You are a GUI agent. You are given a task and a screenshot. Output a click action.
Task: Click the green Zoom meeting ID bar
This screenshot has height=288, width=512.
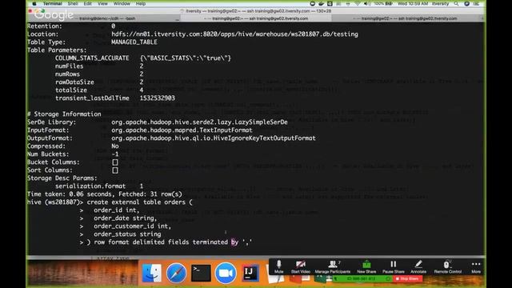tap(362, 279)
